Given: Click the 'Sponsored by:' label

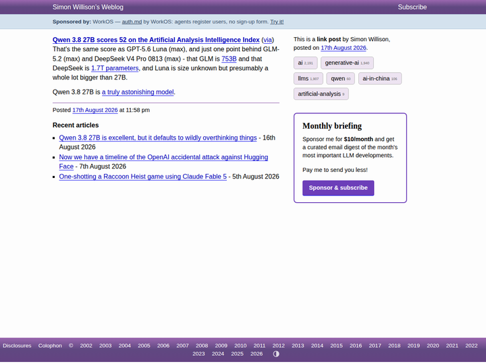Looking at the screenshot, I should tap(72, 22).
